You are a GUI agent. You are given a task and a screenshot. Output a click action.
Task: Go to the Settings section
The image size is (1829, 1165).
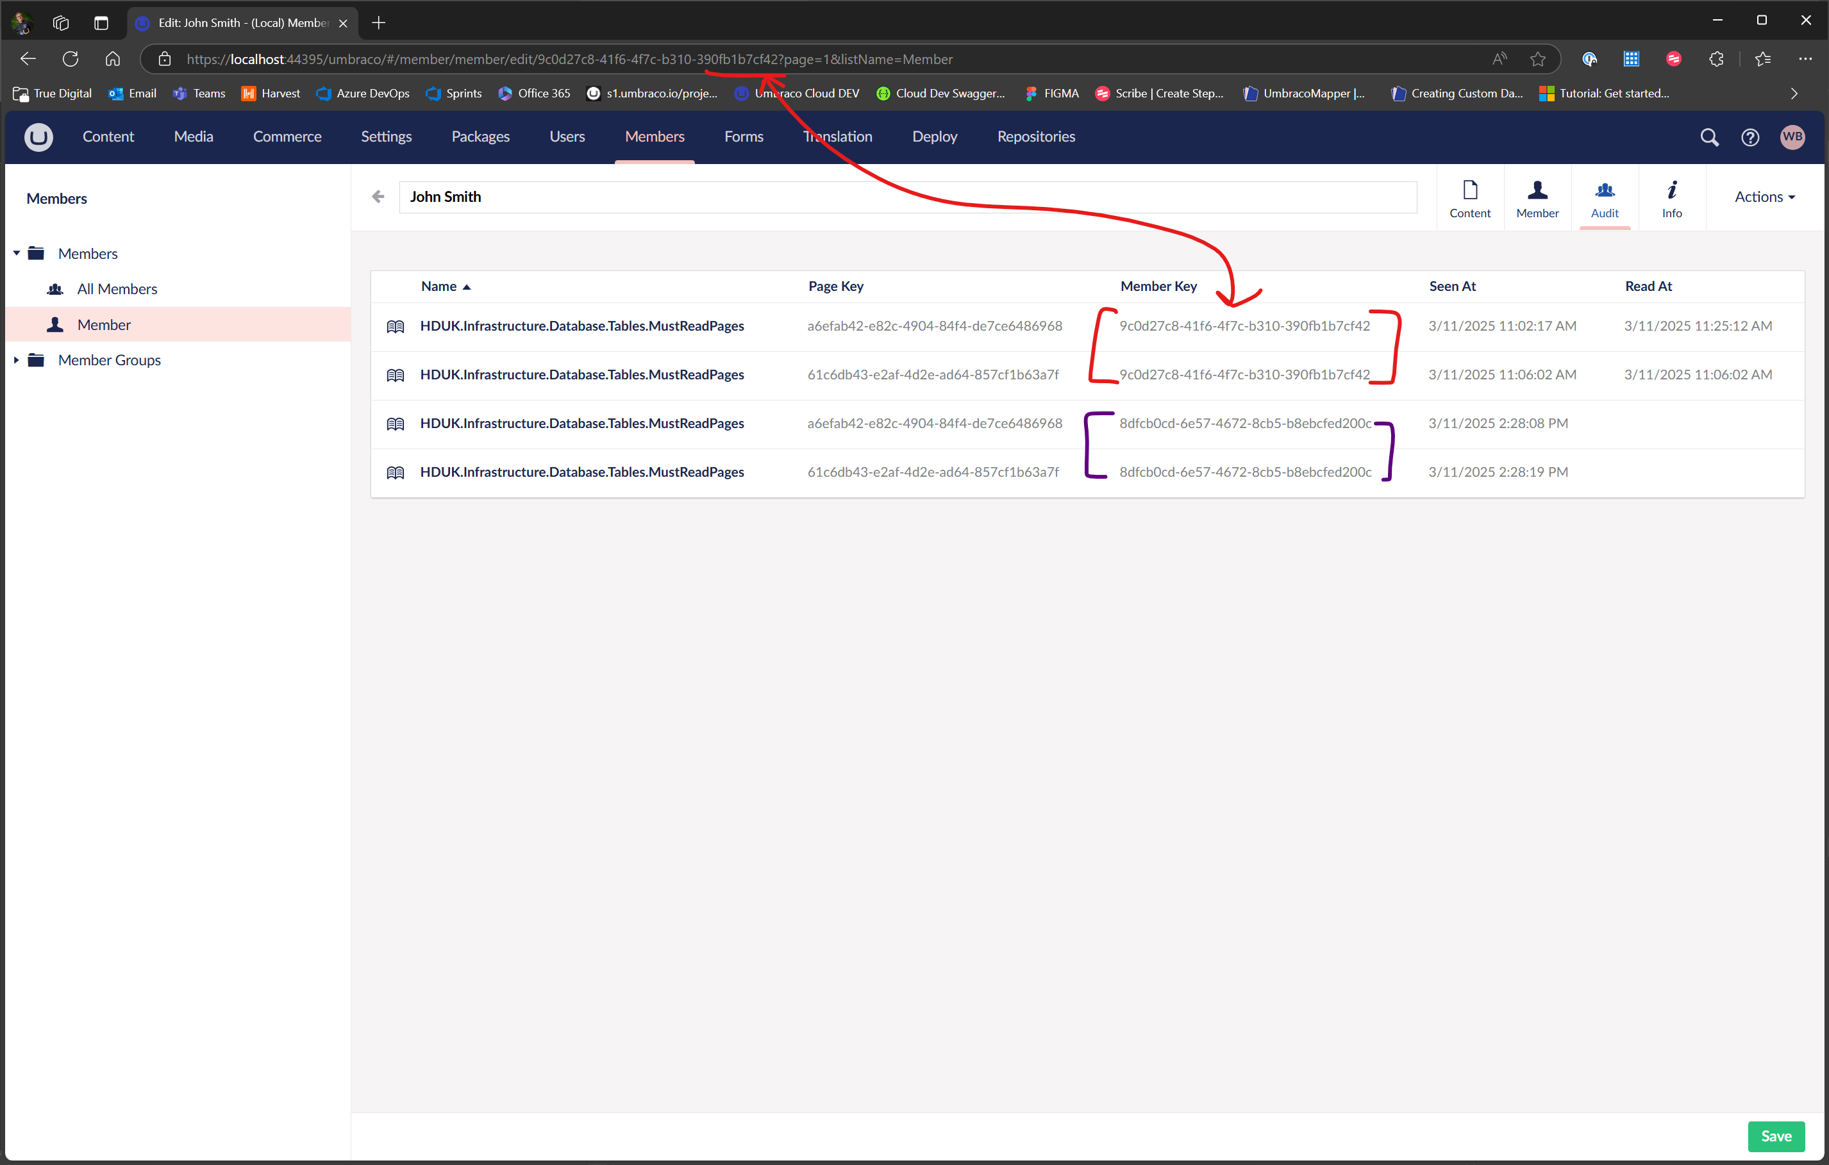(x=386, y=136)
